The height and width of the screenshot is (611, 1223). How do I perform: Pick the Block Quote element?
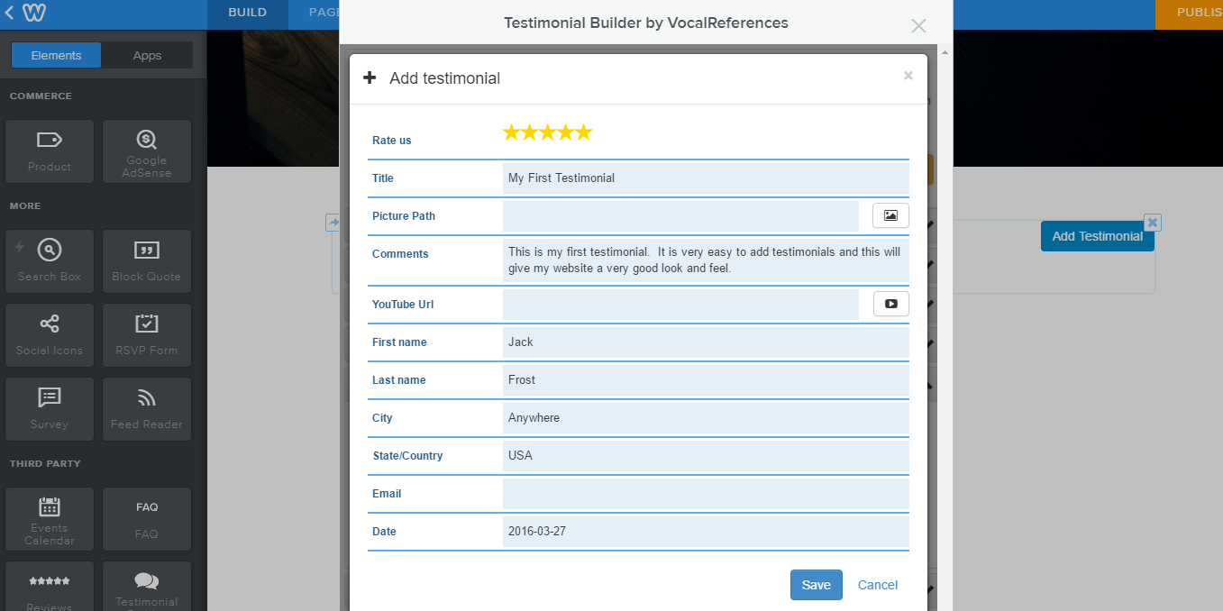(147, 261)
